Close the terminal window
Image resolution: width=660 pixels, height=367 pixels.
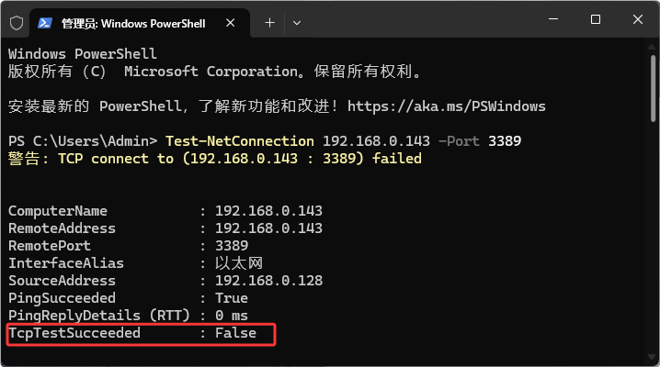637,20
